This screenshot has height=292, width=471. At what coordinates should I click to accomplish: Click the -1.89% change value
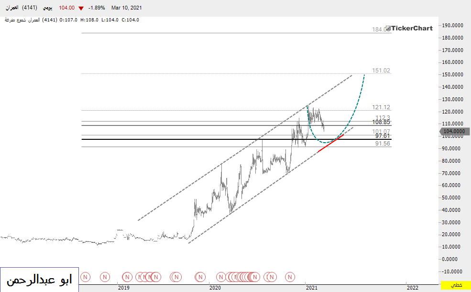97,8
